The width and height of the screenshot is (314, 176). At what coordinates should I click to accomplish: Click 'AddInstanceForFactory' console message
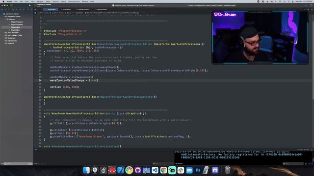(x=242, y=154)
